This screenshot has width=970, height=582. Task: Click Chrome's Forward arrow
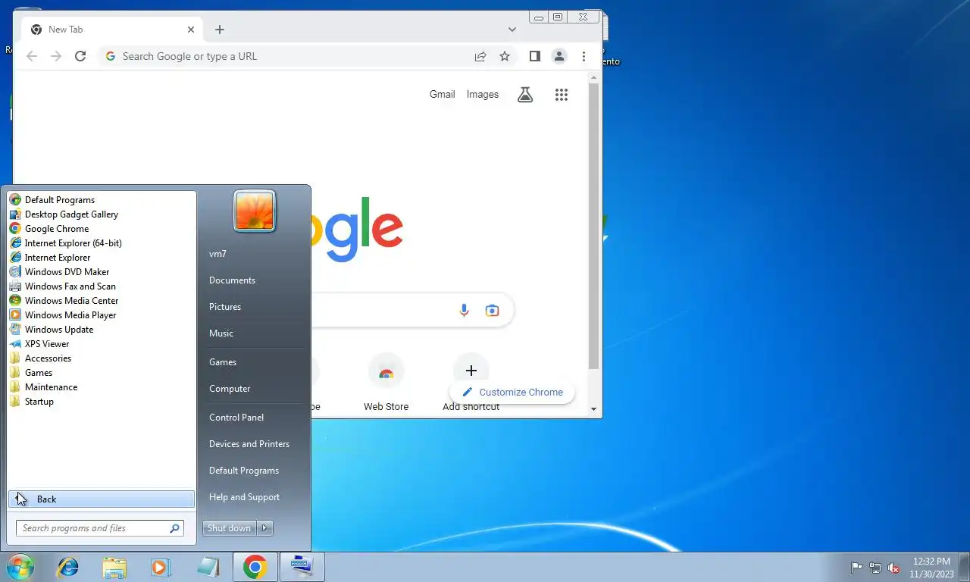(56, 56)
